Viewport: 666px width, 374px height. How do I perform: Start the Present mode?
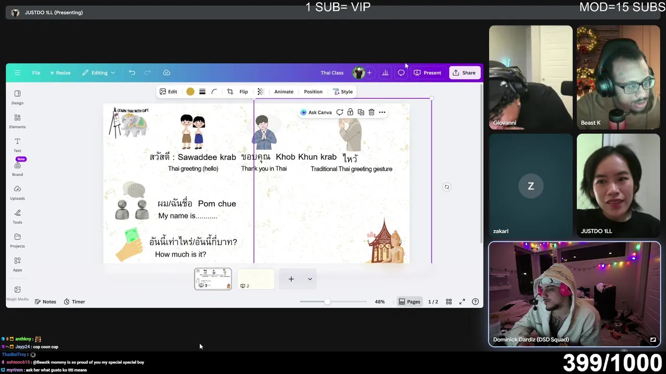[x=427, y=73]
